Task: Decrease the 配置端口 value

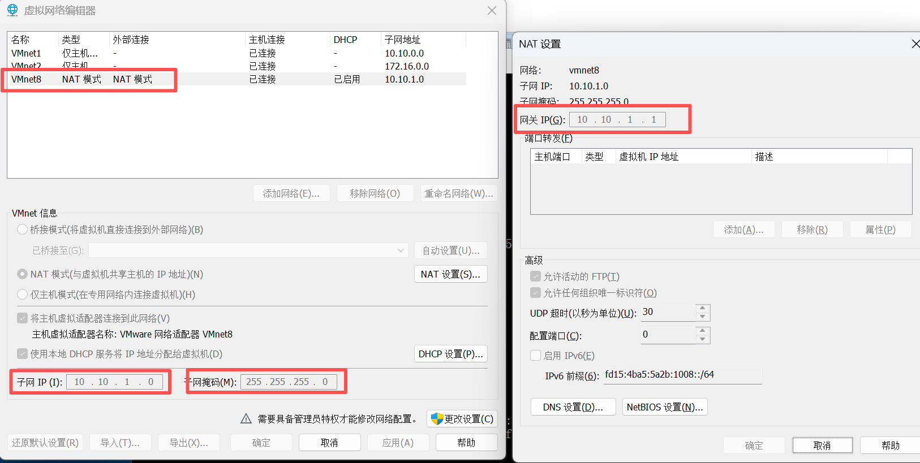Action: tap(702, 339)
